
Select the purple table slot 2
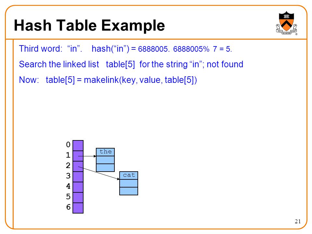click(78, 166)
